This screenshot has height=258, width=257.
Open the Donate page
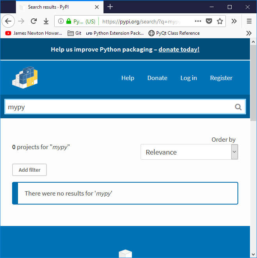157,78
